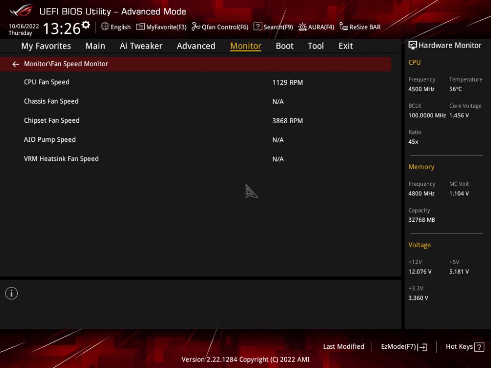Click the Capacity 32768 MB value
This screenshot has height=368, width=491.
click(x=422, y=220)
